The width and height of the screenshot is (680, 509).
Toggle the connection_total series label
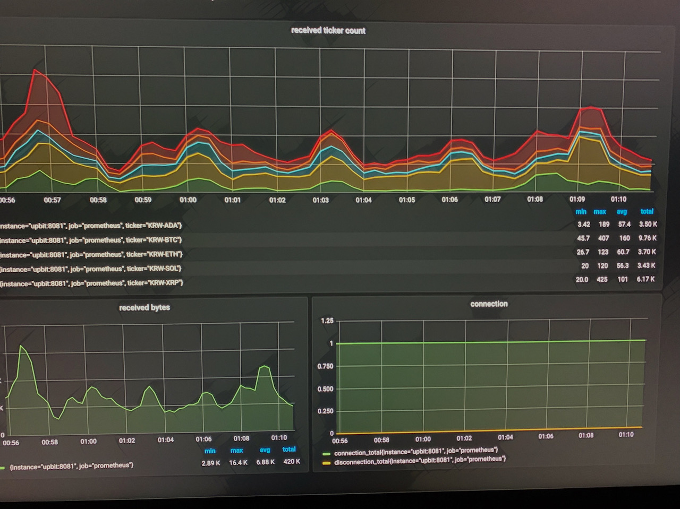415,452
